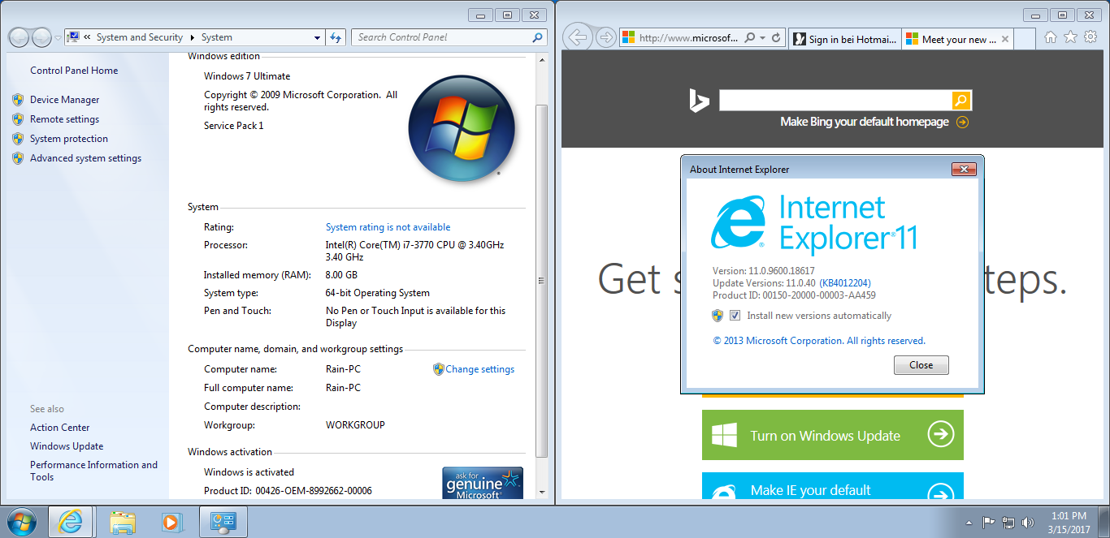This screenshot has height=538, width=1110.
Task: Click the System window scrollbar down arrow
Action: tap(543, 492)
